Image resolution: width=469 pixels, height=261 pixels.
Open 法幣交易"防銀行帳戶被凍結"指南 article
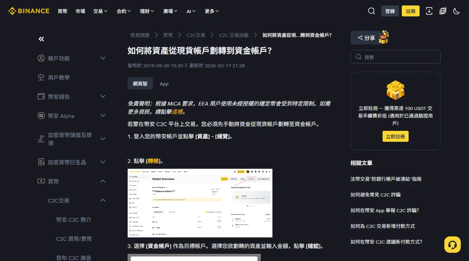coord(386,179)
